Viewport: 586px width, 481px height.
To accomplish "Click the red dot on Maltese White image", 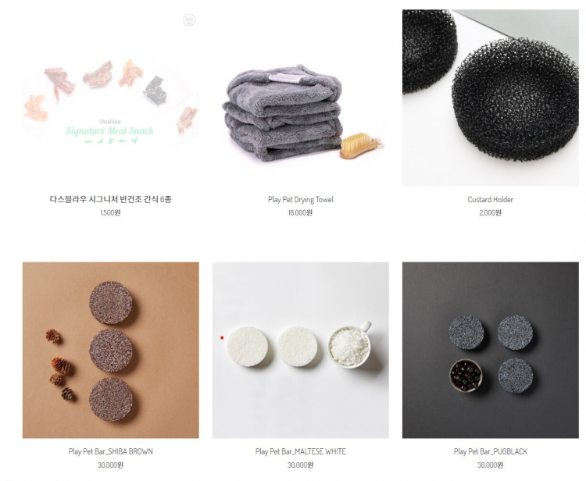I will point(222,337).
